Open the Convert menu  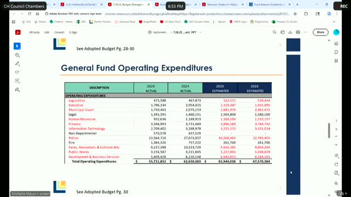[59, 32]
